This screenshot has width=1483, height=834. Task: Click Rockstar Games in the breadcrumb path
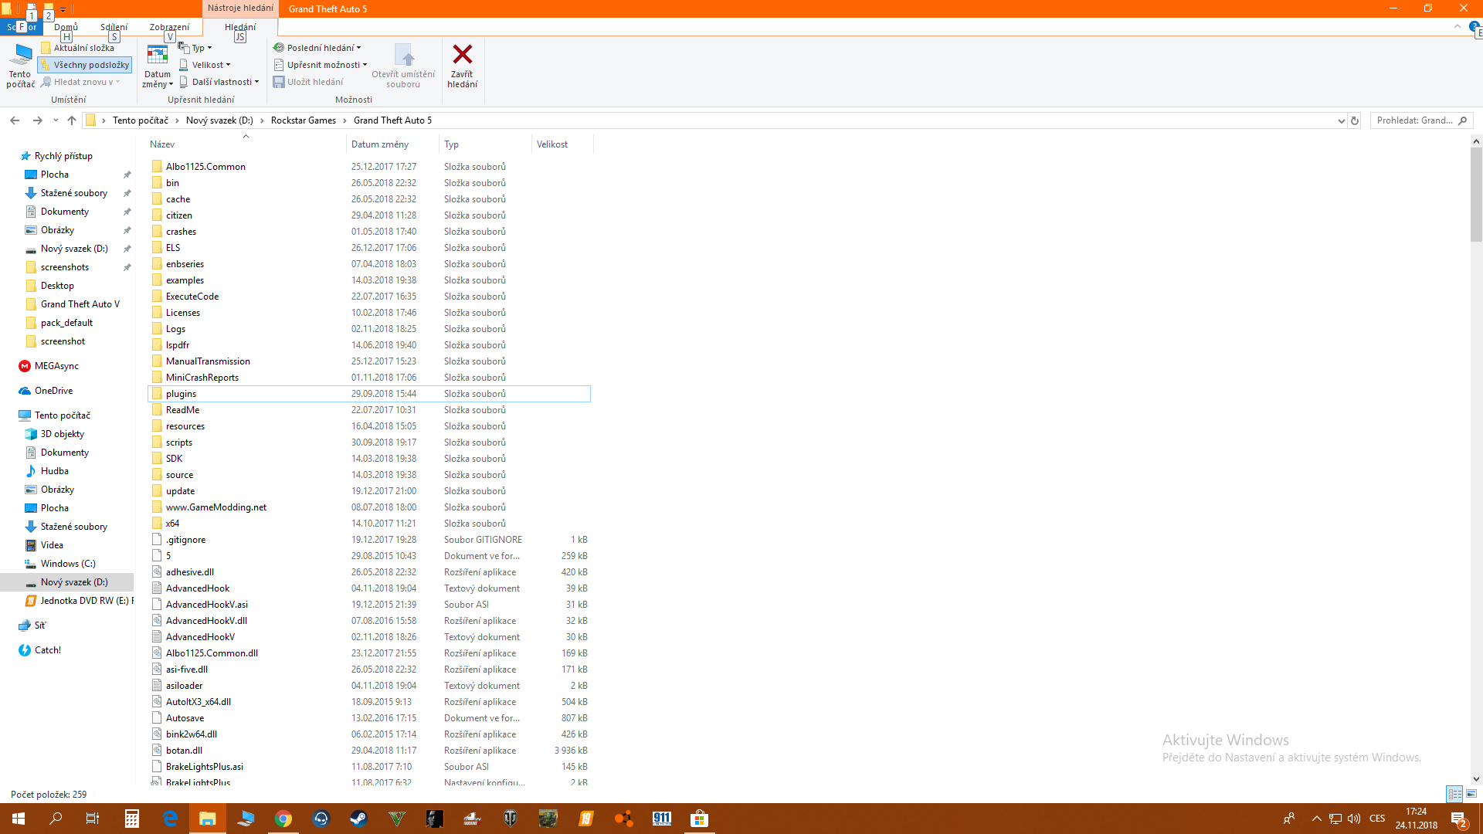pyautogui.click(x=303, y=120)
